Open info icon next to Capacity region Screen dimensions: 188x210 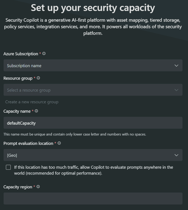[38, 186]
